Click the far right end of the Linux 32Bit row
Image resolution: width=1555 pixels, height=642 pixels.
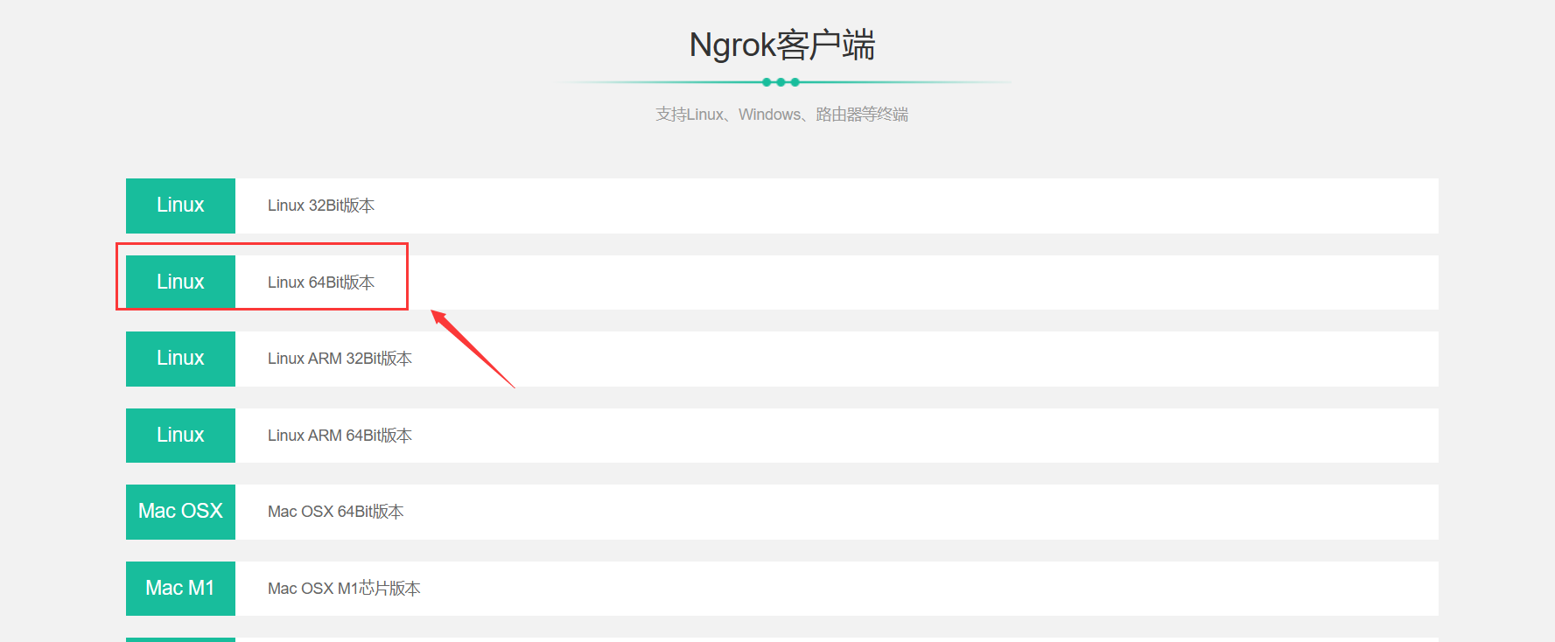point(1418,206)
